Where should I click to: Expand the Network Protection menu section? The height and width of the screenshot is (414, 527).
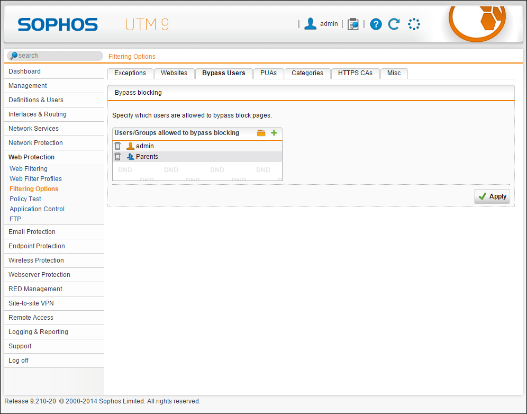point(35,143)
